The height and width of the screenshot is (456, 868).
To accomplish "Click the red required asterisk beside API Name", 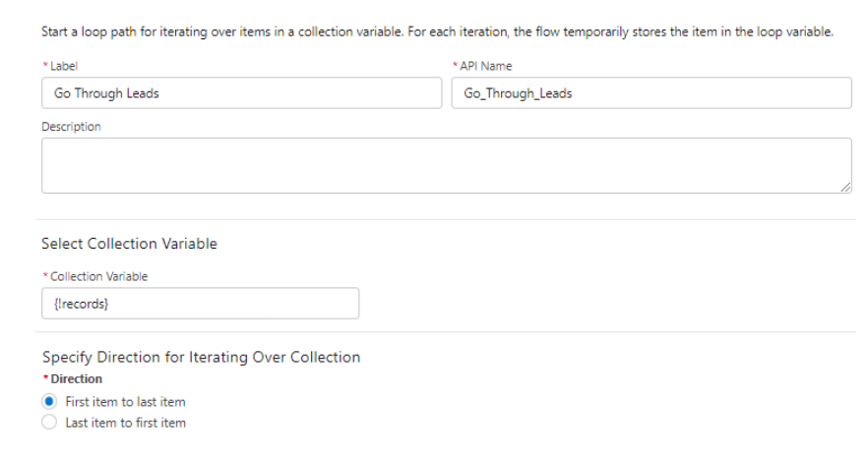I will [x=455, y=66].
